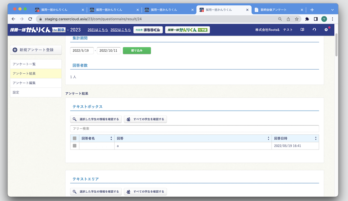Check the select-all checkbox in table header
Viewport: 348px width, 201px height.
pos(75,138)
